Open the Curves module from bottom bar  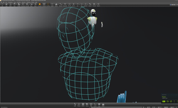(95, 104)
